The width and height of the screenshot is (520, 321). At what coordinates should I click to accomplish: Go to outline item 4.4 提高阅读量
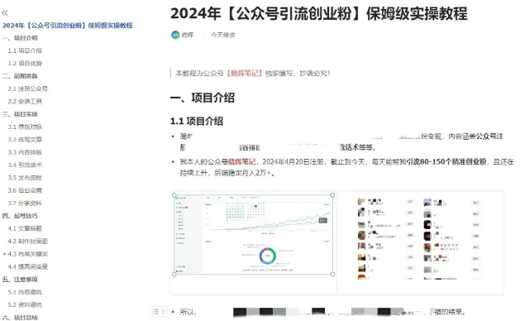click(28, 266)
